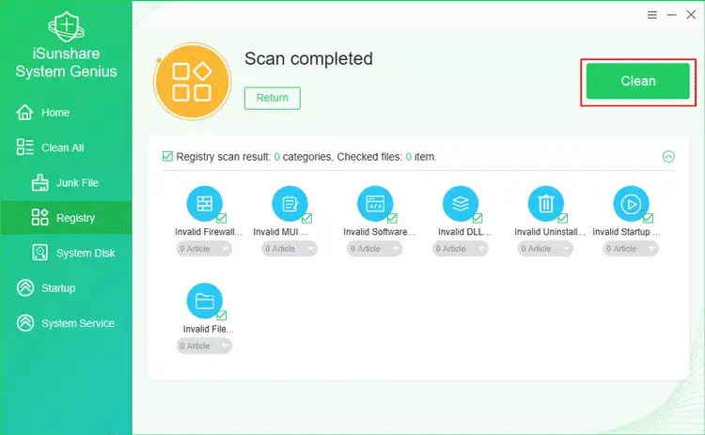Close the System Genius window
The height and width of the screenshot is (435, 705).
click(691, 14)
